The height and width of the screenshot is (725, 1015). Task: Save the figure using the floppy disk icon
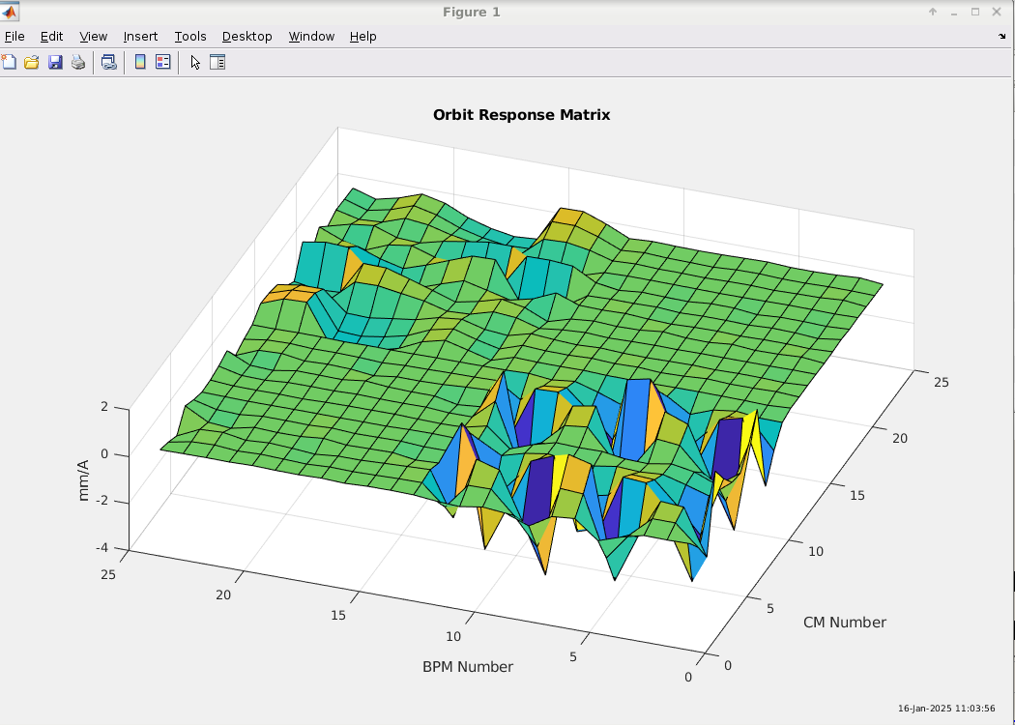[x=55, y=62]
